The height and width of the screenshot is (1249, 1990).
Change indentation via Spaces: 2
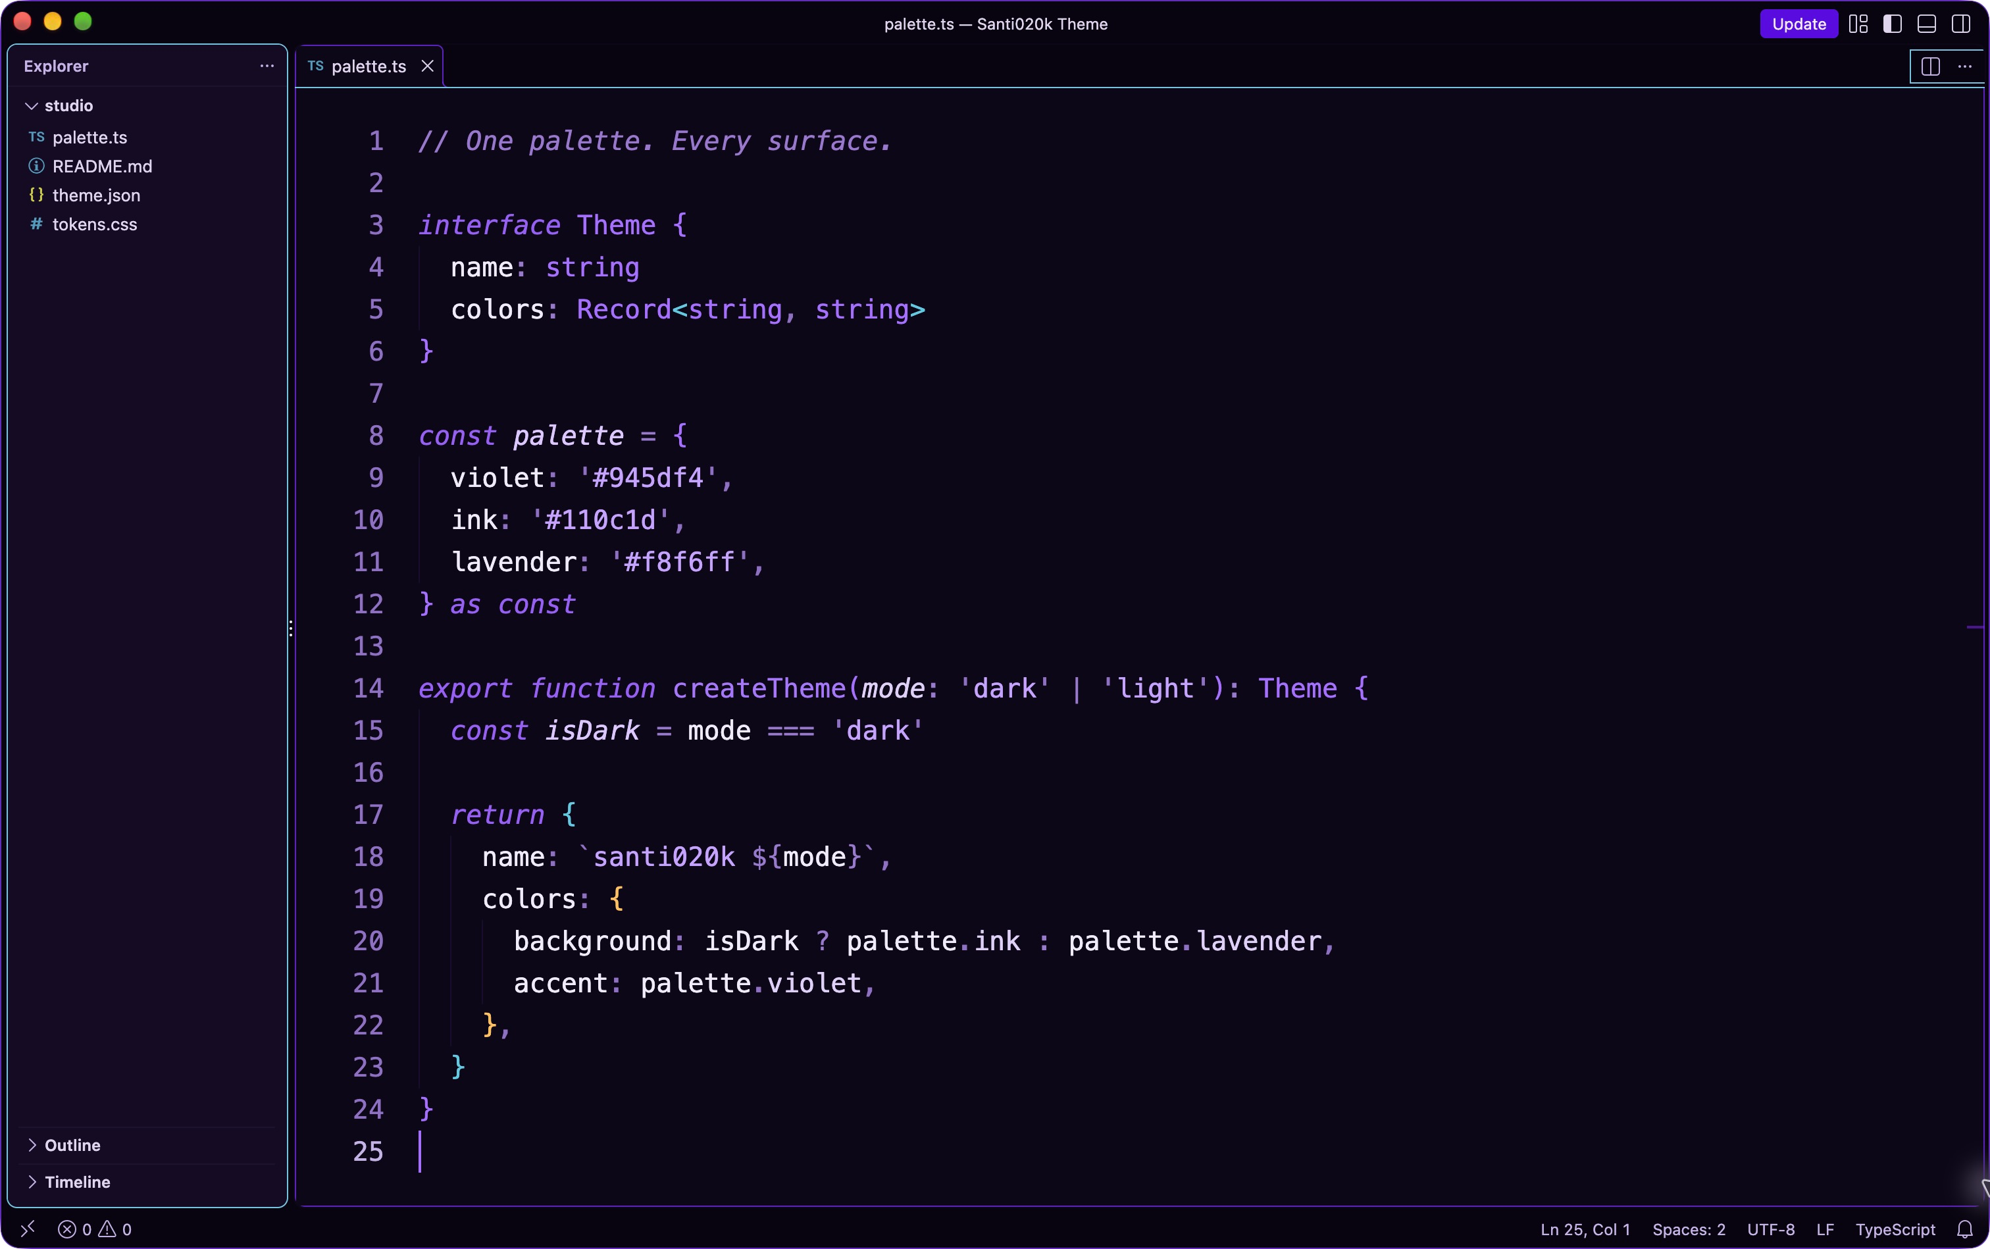pos(1688,1229)
